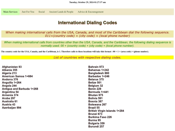Click the International Dialing Codes heading
Image resolution: width=175 pixels, height=131 pixels.
[x=87, y=23]
